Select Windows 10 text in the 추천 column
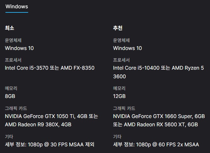This screenshot has height=153, width=210. (128, 48)
